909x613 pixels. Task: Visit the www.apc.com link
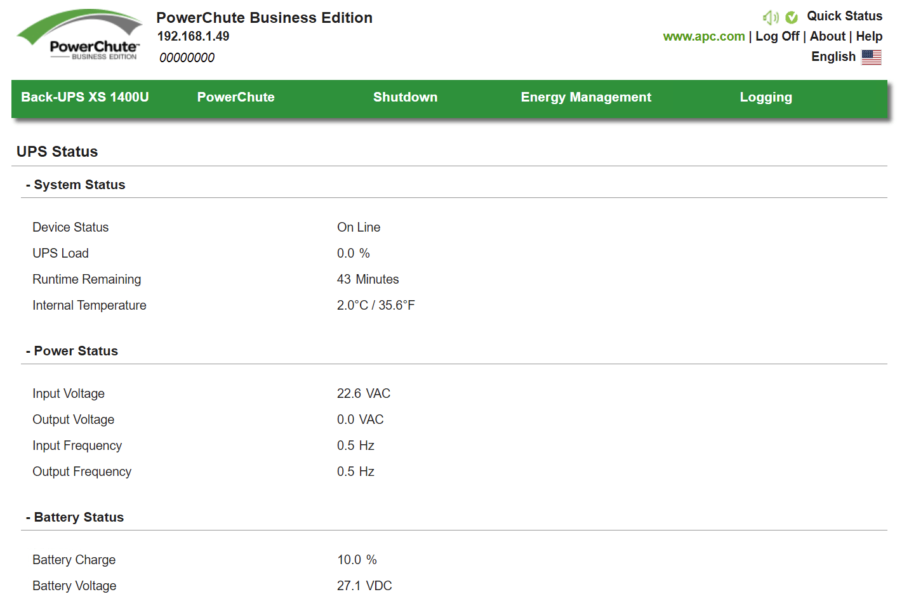point(704,36)
